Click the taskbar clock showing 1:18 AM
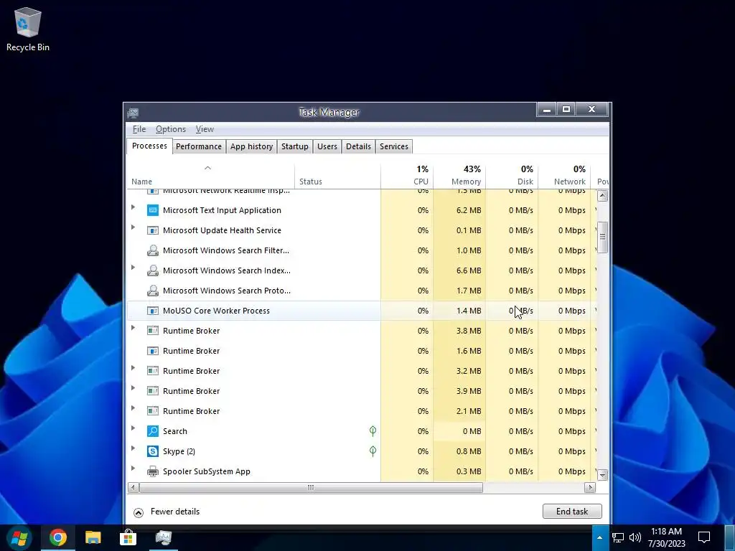Image resolution: width=735 pixels, height=551 pixels. click(667, 537)
